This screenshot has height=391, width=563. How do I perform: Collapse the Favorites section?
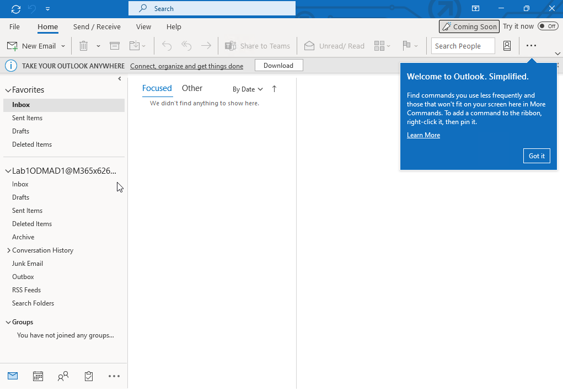coord(8,90)
